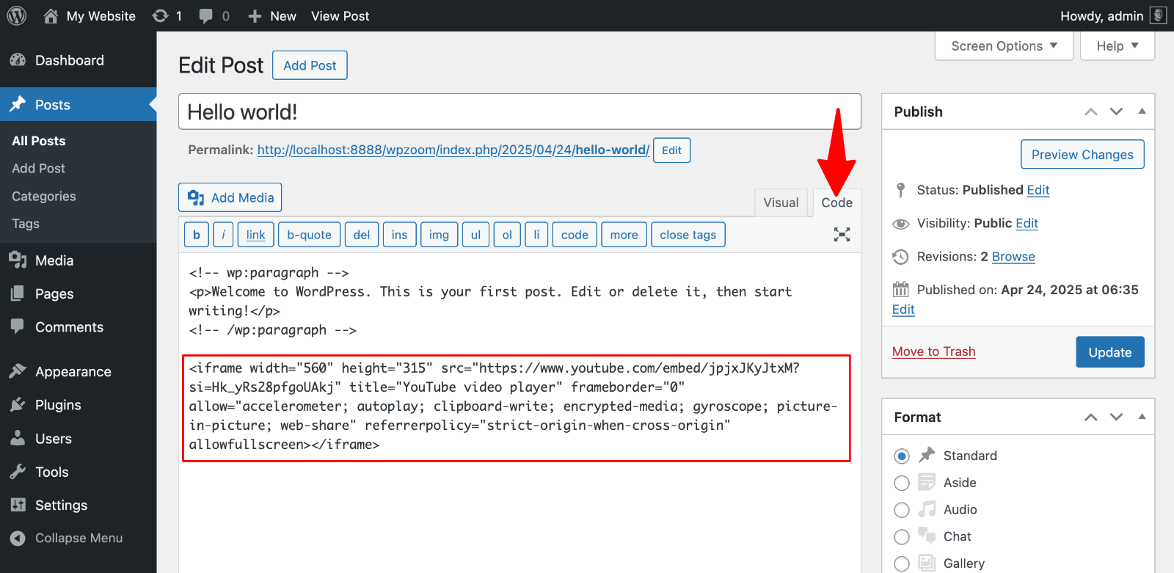The width and height of the screenshot is (1174, 573).
Task: Click Browse revisions link
Action: click(1013, 257)
